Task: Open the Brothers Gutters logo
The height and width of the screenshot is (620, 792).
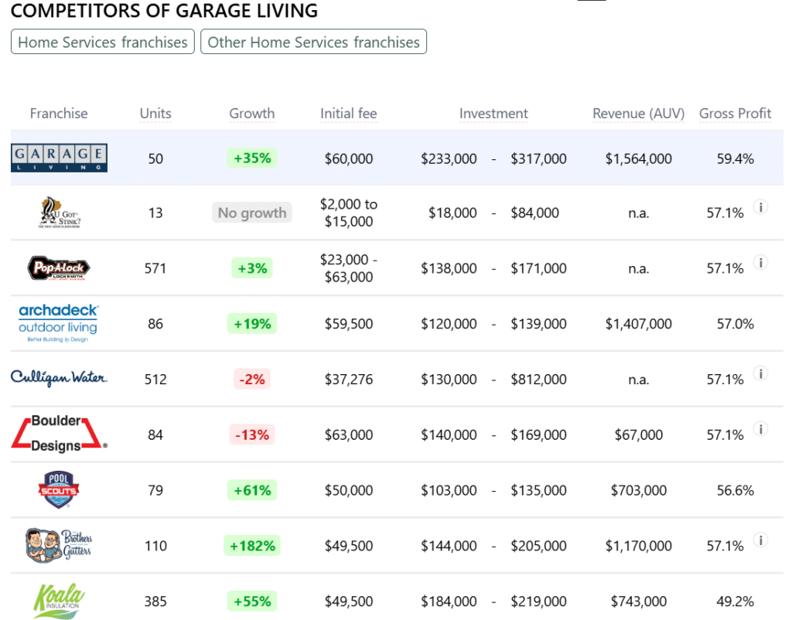Action: (x=59, y=545)
